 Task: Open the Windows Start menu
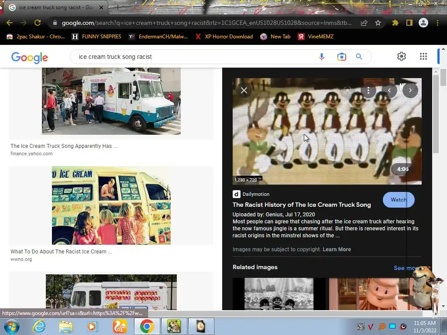(11, 326)
